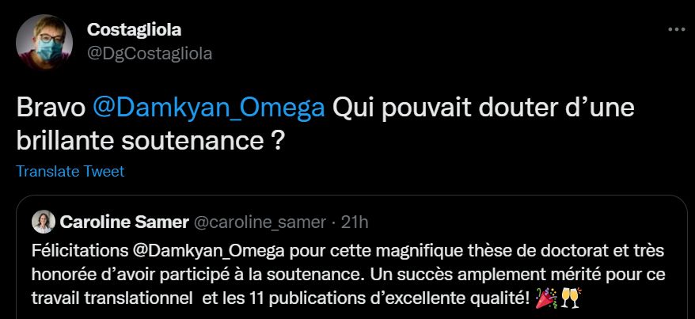
Task: Click the Translate Tweet link
Action: (70, 171)
